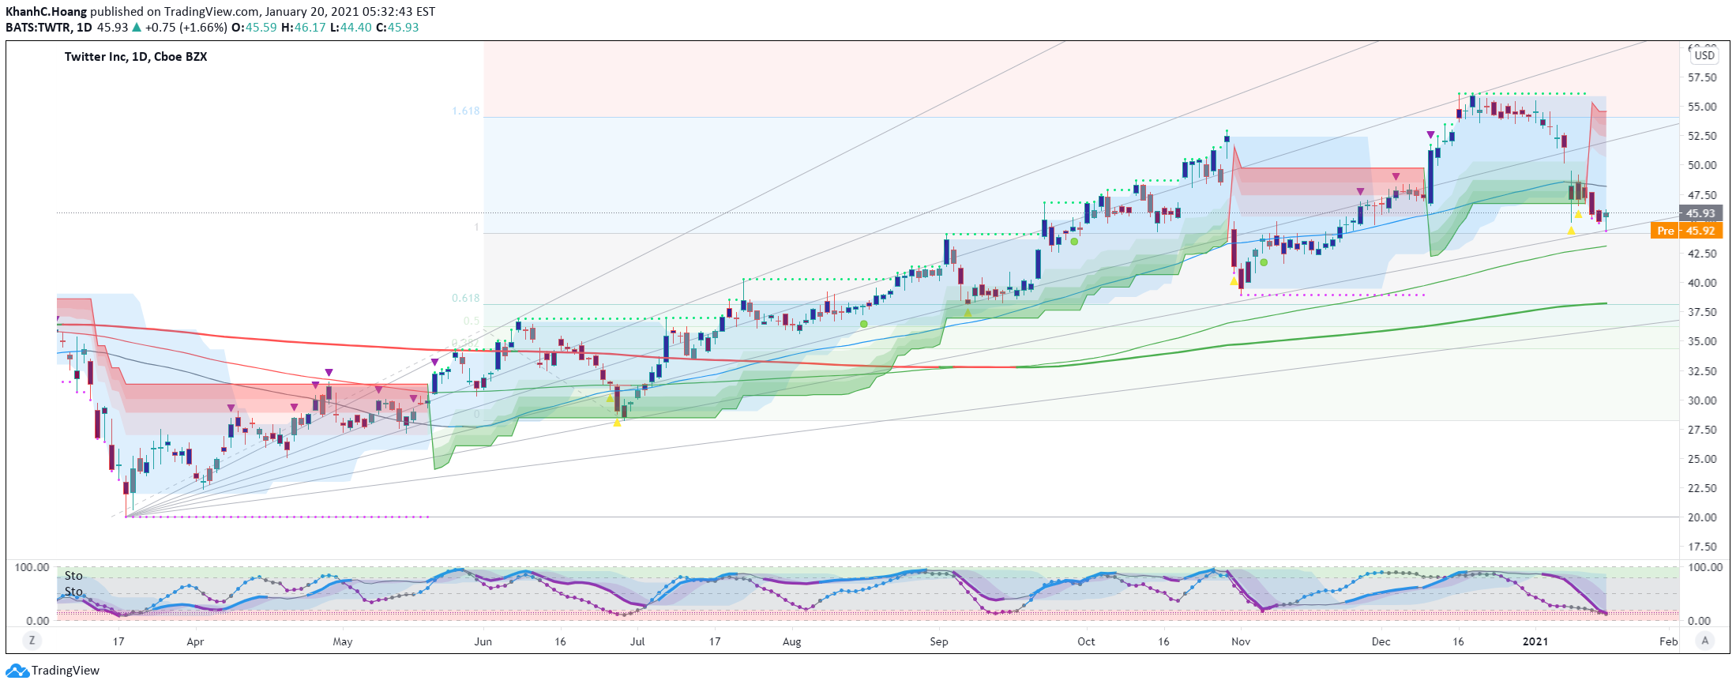Click the 0.618 Fibonacci level label
1736x688 pixels.
coord(466,298)
